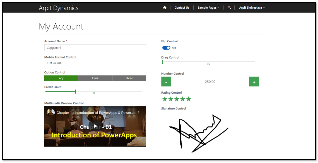Adjust the Credit Limit slider handle
Screen dimensions: 318x163
point(75,91)
